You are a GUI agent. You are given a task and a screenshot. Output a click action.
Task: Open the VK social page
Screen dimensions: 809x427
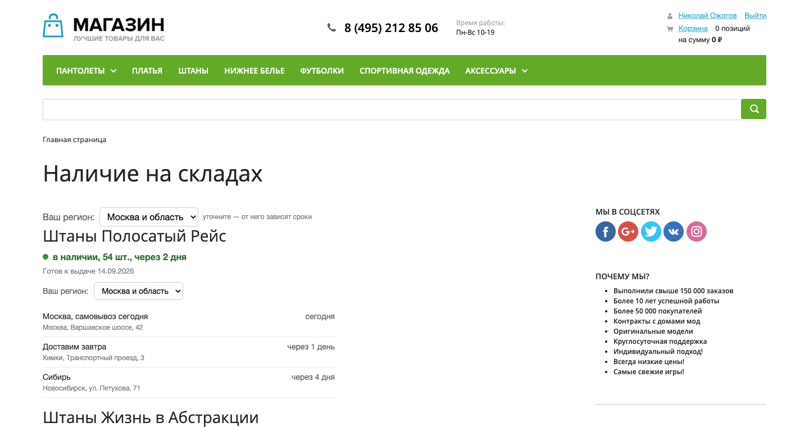click(674, 231)
